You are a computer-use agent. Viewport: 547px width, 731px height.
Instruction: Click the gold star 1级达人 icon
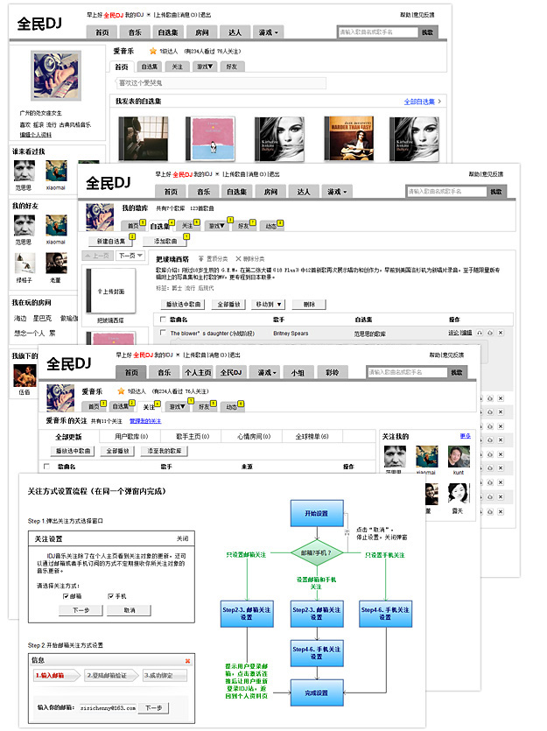(x=153, y=52)
